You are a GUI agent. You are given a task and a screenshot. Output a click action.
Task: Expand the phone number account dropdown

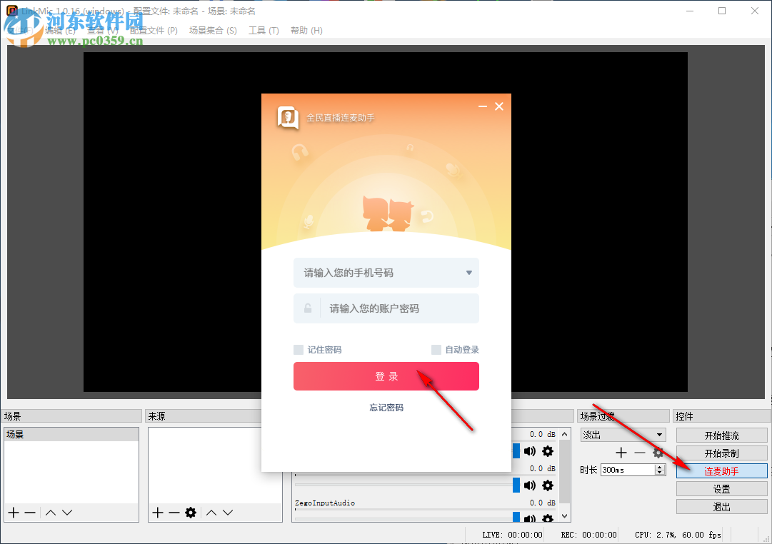(468, 273)
